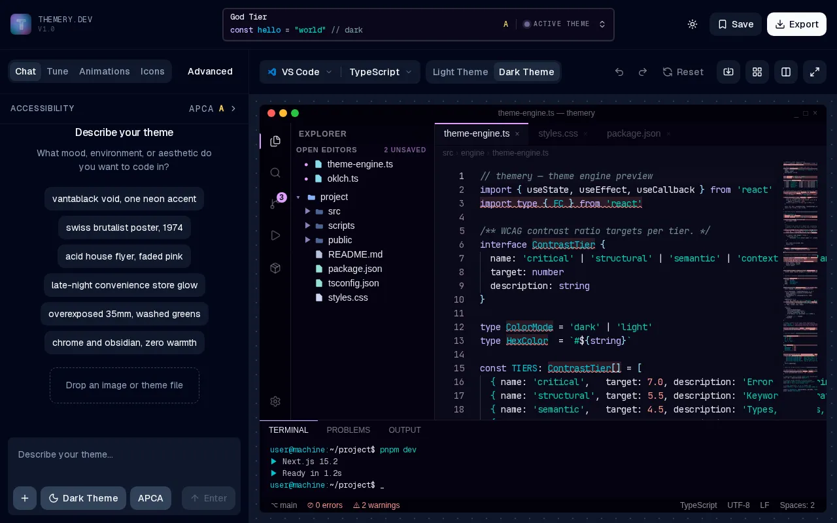The width and height of the screenshot is (837, 523).
Task: Click the Enter submit button
Action: (209, 498)
